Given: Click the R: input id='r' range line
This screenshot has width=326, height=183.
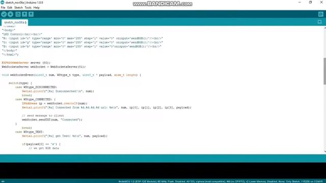Looking at the screenshot, I should (83, 39).
